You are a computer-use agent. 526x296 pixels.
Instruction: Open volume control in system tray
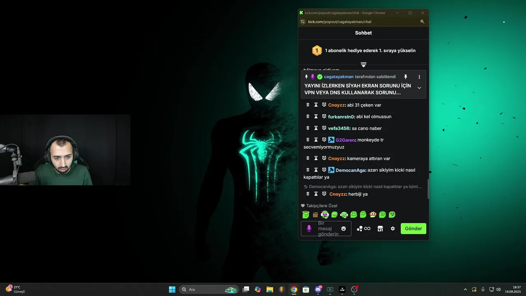pos(498,289)
